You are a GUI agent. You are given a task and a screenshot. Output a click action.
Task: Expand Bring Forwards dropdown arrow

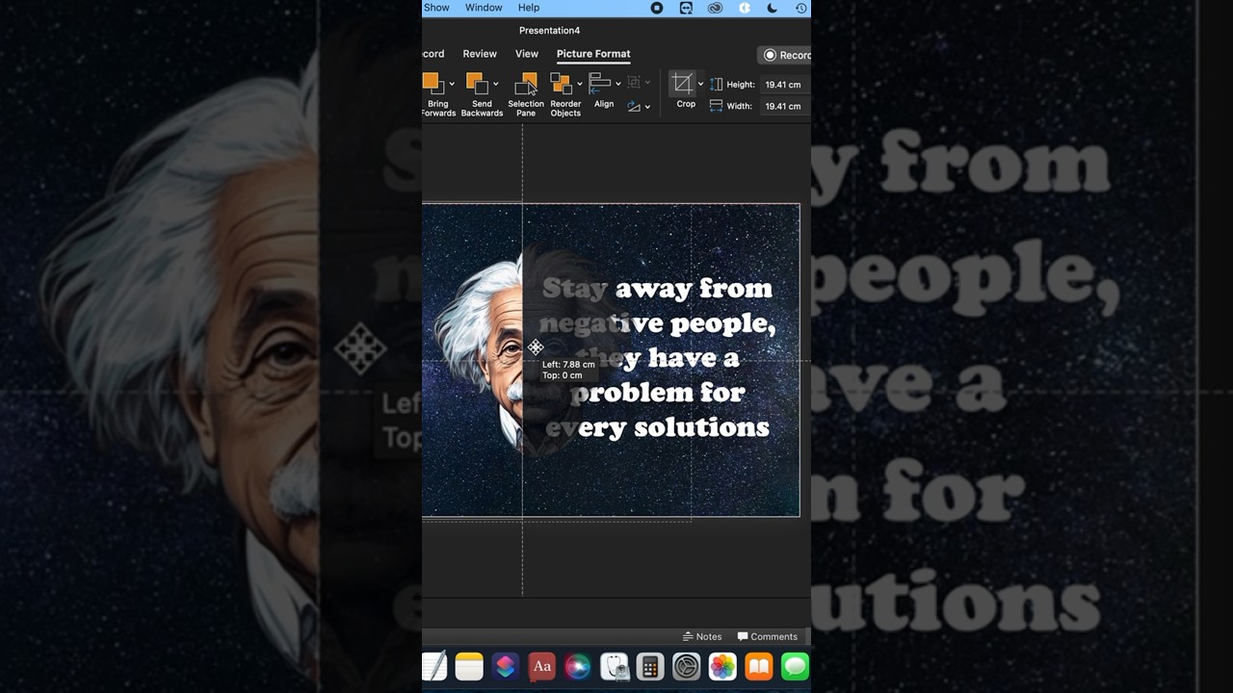click(x=452, y=84)
